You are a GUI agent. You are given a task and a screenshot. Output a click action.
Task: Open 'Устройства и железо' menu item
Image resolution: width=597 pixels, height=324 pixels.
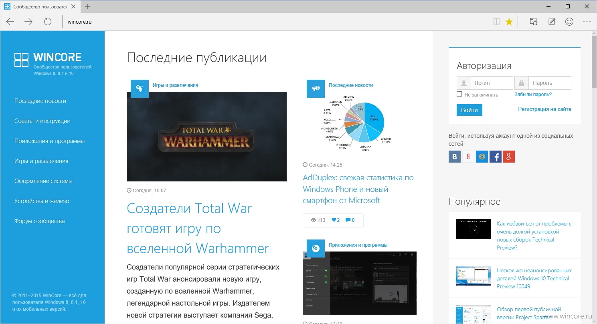(42, 201)
